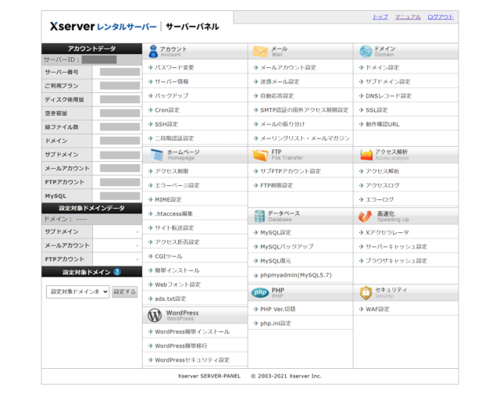Image resolution: width=500 pixels, height=397 pixels.
Task: Click the Access analysis chart icon
Action: point(366,155)
